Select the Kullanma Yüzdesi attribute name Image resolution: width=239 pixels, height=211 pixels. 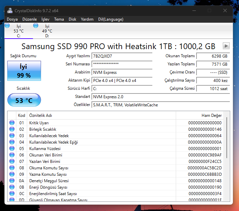(x=45, y=149)
